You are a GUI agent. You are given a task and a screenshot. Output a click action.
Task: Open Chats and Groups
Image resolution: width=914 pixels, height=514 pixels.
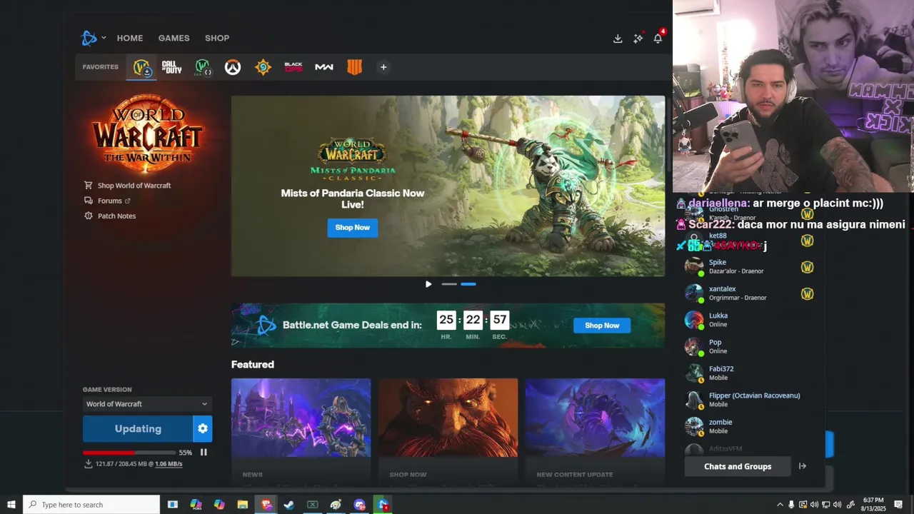738,466
